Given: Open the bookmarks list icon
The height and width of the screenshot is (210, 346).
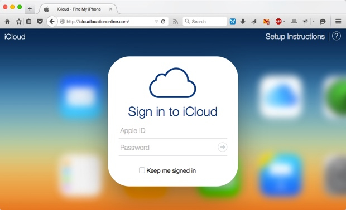Looking at the screenshot, I should point(28,22).
